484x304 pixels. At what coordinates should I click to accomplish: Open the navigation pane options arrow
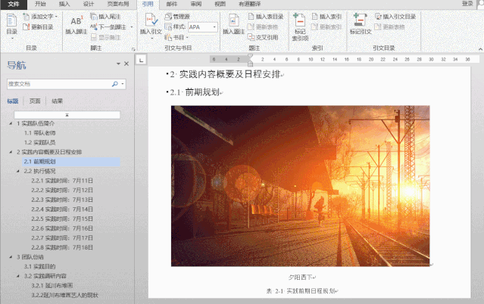118,64
